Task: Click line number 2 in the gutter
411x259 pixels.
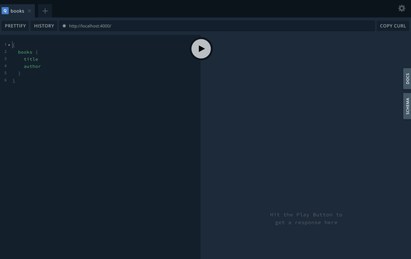Action: (x=6, y=52)
